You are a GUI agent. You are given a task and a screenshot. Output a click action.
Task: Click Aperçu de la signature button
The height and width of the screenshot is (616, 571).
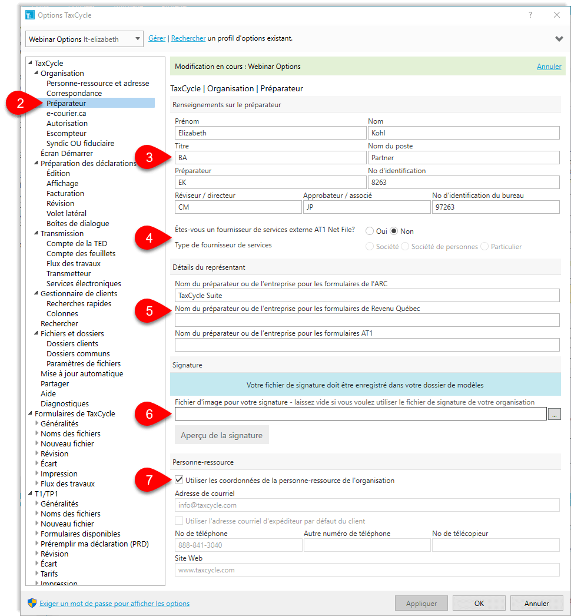(221, 435)
